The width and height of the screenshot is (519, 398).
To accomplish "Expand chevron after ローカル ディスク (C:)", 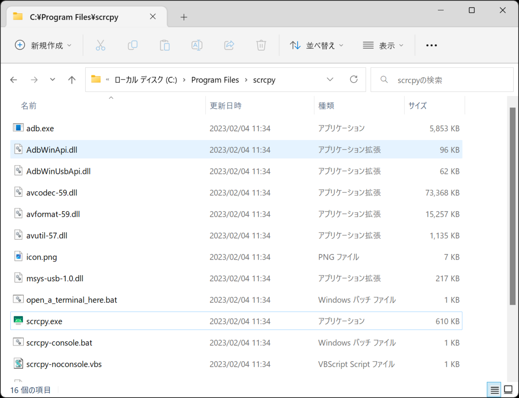I will pyautogui.click(x=184, y=80).
